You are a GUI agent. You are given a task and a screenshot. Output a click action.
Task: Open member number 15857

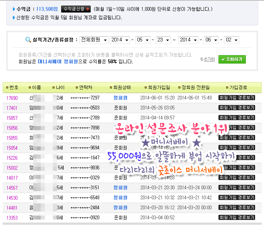click(12, 118)
